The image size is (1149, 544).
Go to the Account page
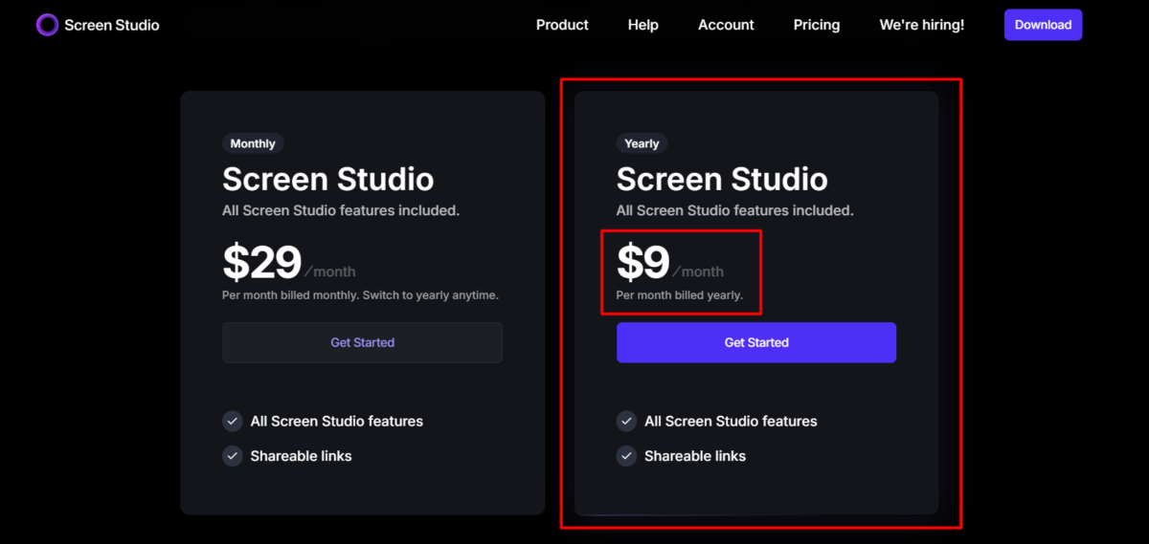[x=726, y=25]
